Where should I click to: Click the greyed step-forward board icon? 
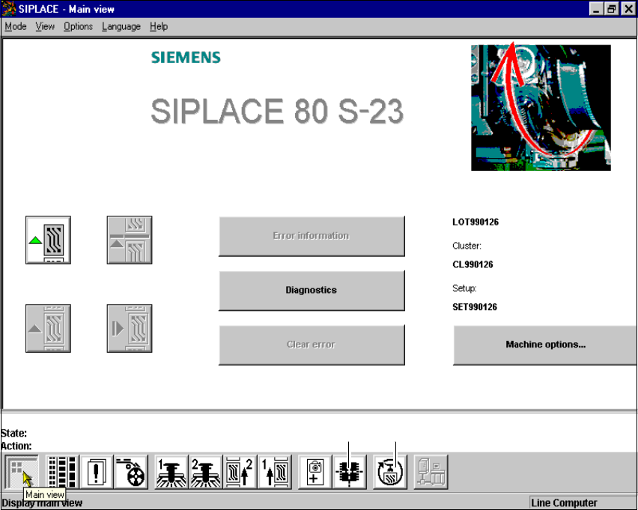point(130,328)
